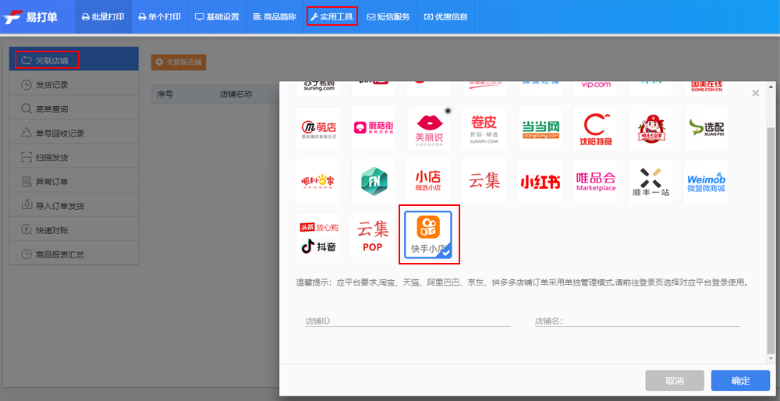Click the 店铺名称 column header
Screen dimensions: 780x401
click(236, 94)
